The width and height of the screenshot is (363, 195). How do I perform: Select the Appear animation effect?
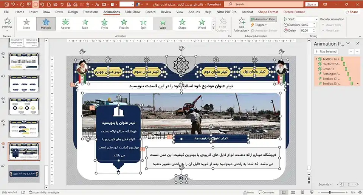(65, 24)
